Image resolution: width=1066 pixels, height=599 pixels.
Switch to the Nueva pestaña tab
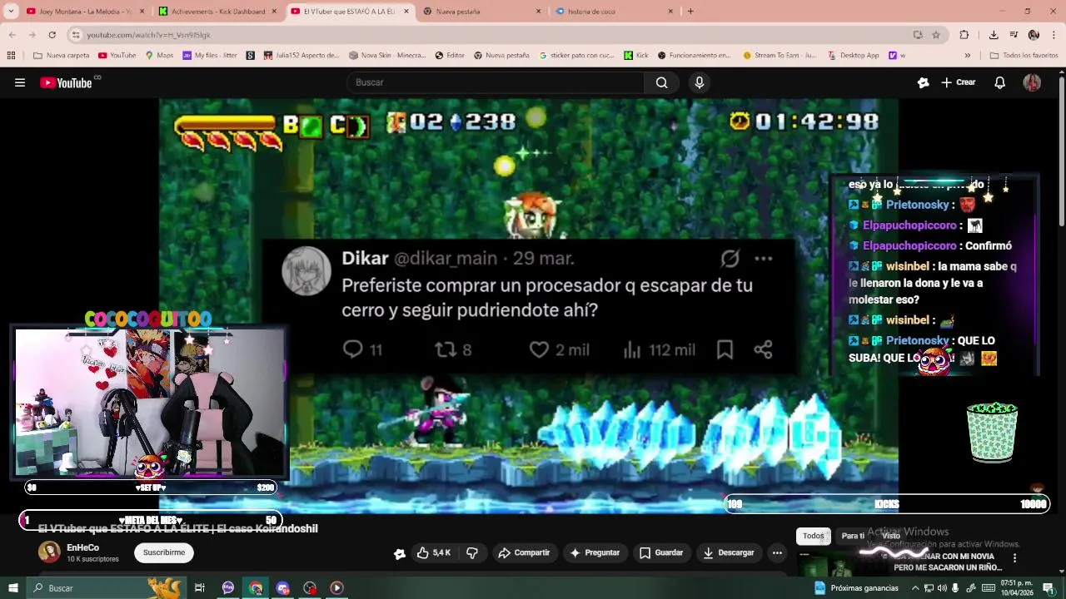tap(483, 12)
